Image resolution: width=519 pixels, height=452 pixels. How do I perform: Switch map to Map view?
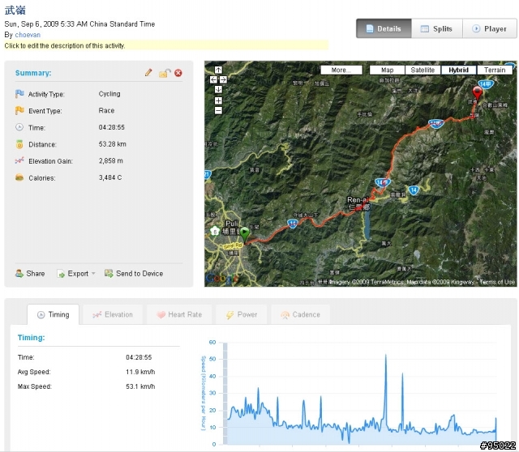pos(387,70)
